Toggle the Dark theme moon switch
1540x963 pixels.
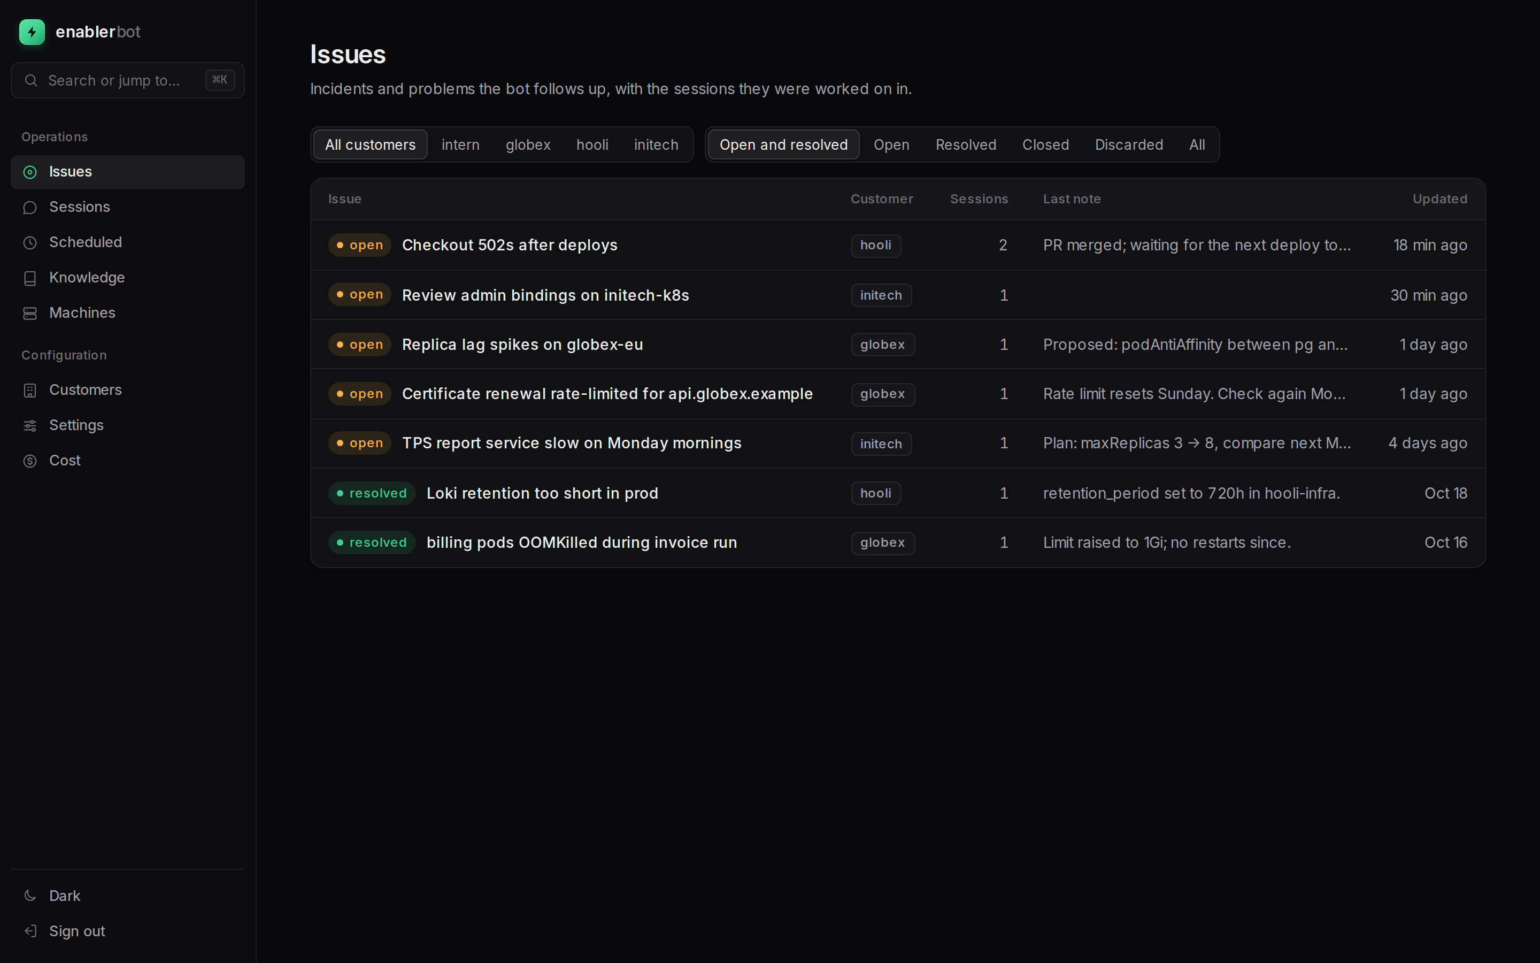click(30, 896)
